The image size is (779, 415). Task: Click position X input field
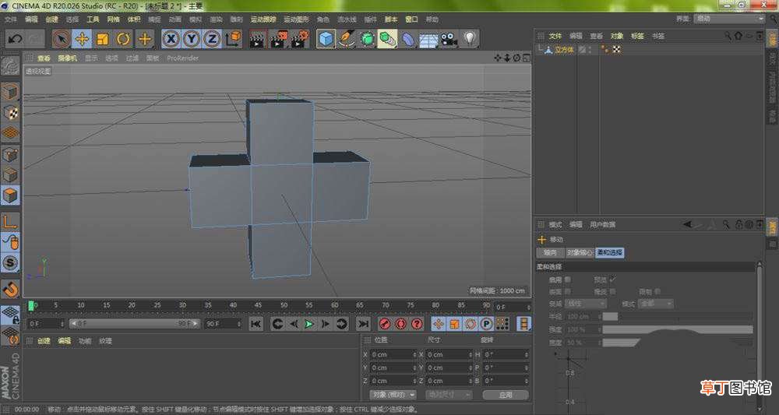(394, 354)
